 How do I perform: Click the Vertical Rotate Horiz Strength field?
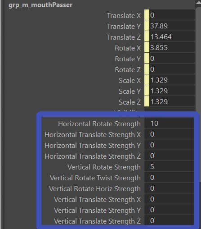[x=169, y=188]
